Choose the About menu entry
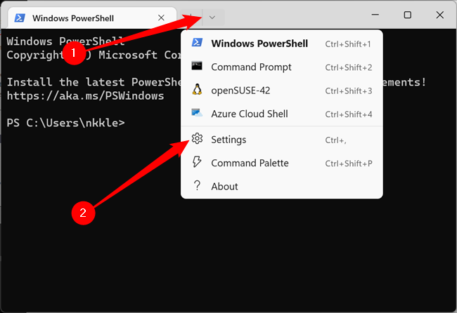Screen dimensions: 457x313 pos(224,186)
